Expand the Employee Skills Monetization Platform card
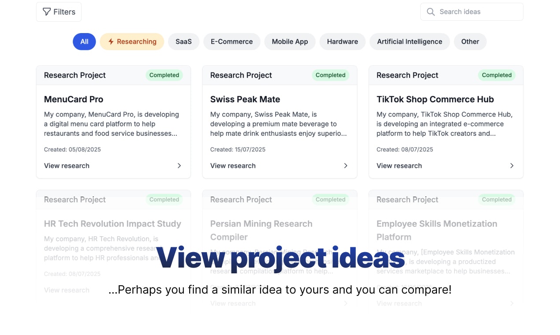560x335 pixels. [x=511, y=303]
